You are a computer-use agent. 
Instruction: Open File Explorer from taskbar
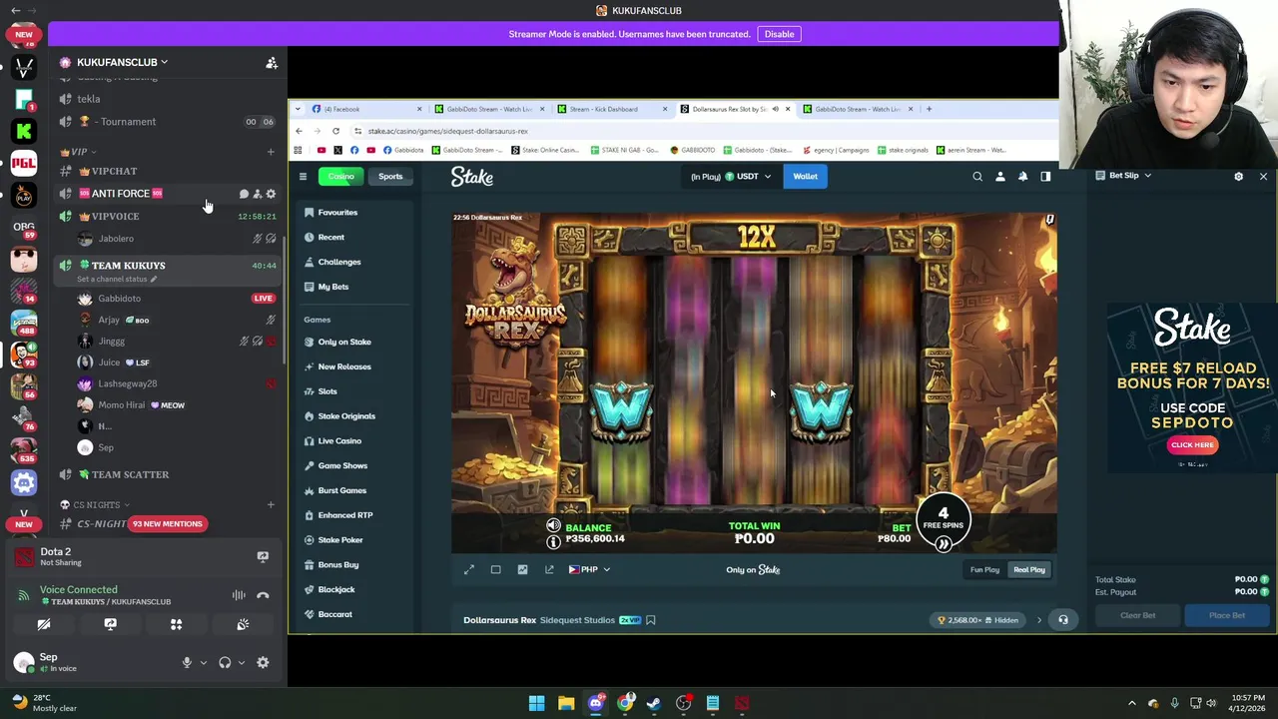[x=566, y=703]
